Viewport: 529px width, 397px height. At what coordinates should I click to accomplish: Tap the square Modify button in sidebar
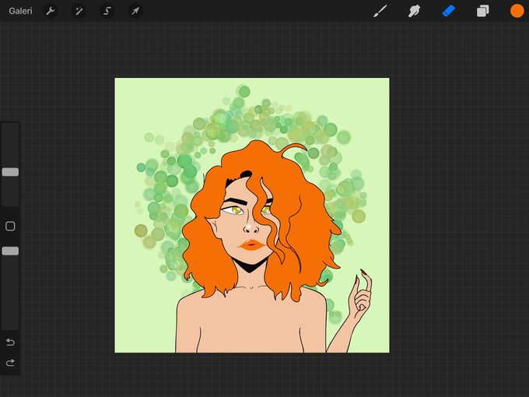point(10,227)
